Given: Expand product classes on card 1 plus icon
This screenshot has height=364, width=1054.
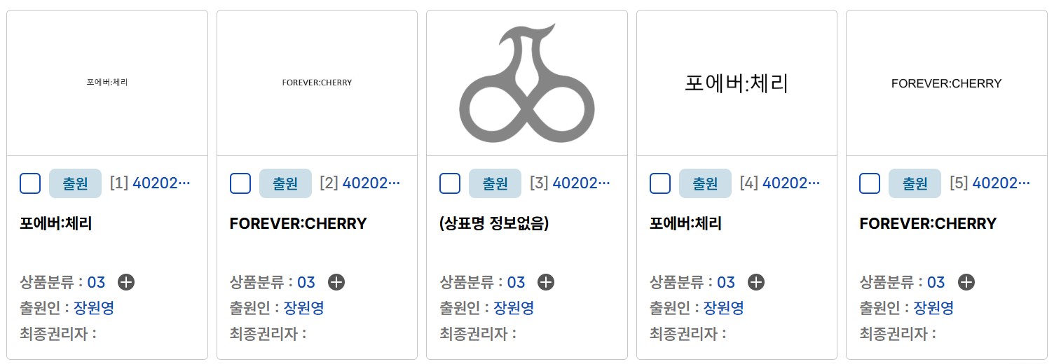Looking at the screenshot, I should tap(126, 282).
